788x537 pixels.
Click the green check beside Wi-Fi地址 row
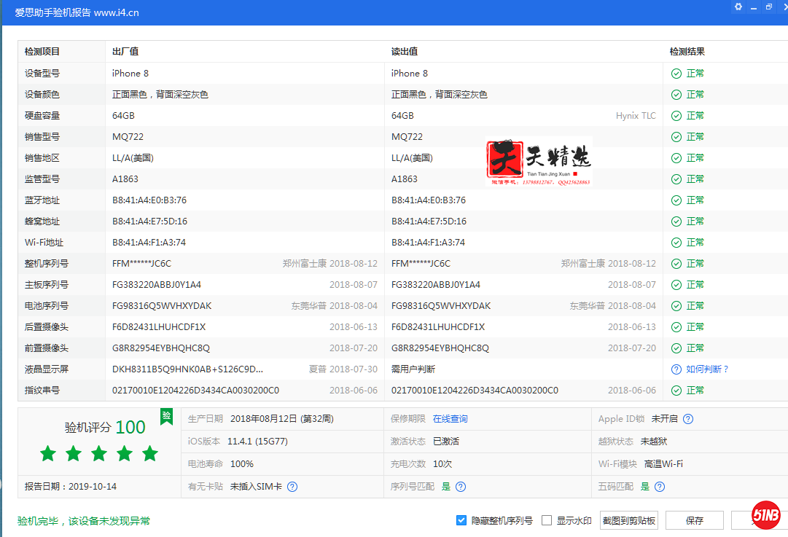click(676, 242)
